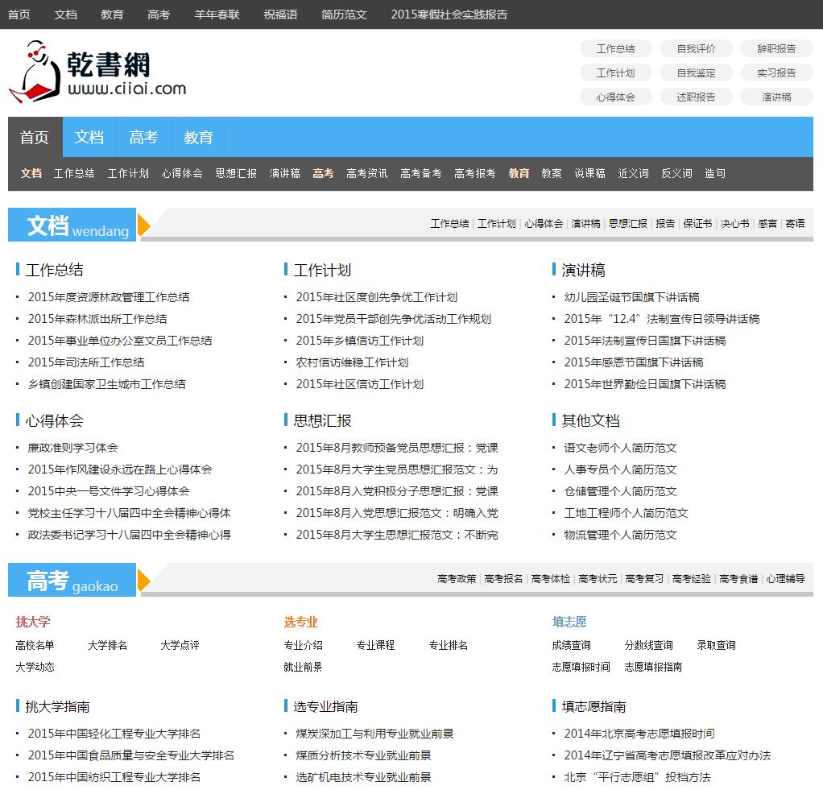Open the 工作总结 pill button at top right

point(615,49)
